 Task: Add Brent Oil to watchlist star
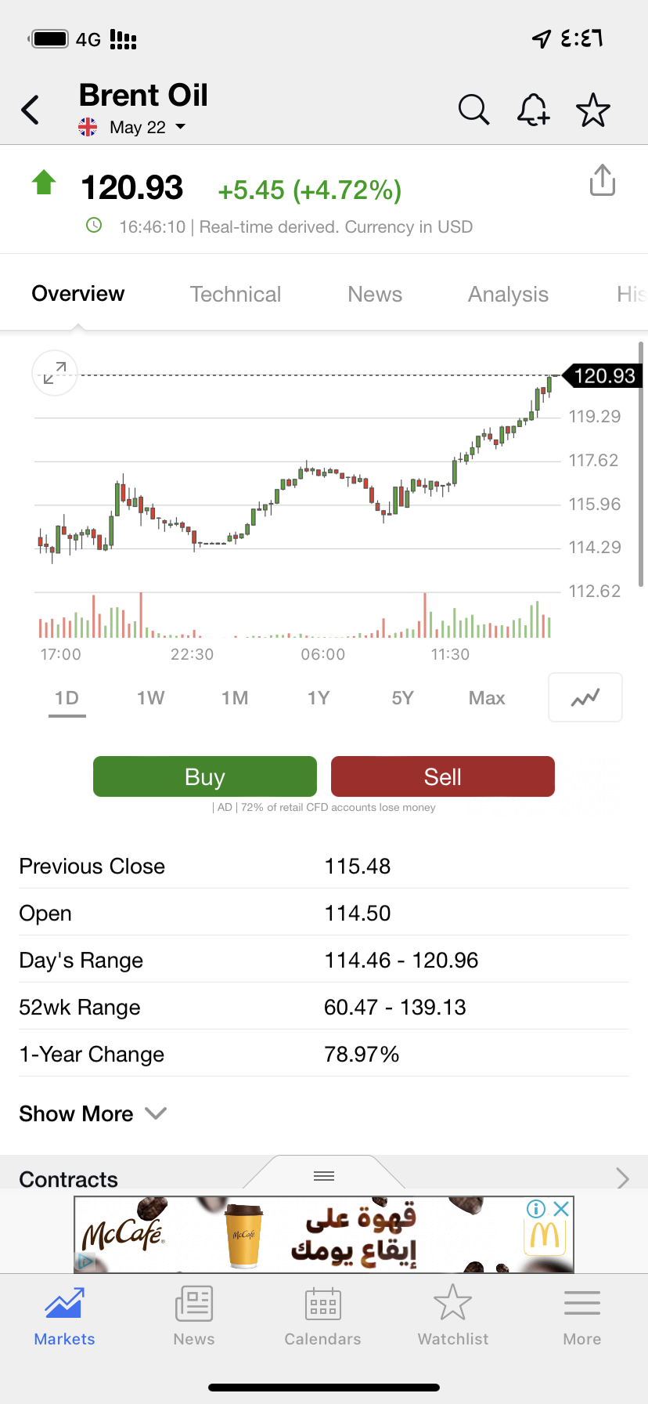pyautogui.click(x=592, y=110)
